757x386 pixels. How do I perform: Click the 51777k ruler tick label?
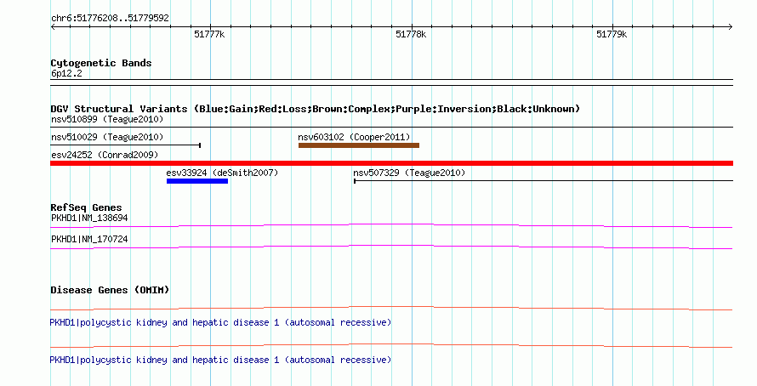209,34
